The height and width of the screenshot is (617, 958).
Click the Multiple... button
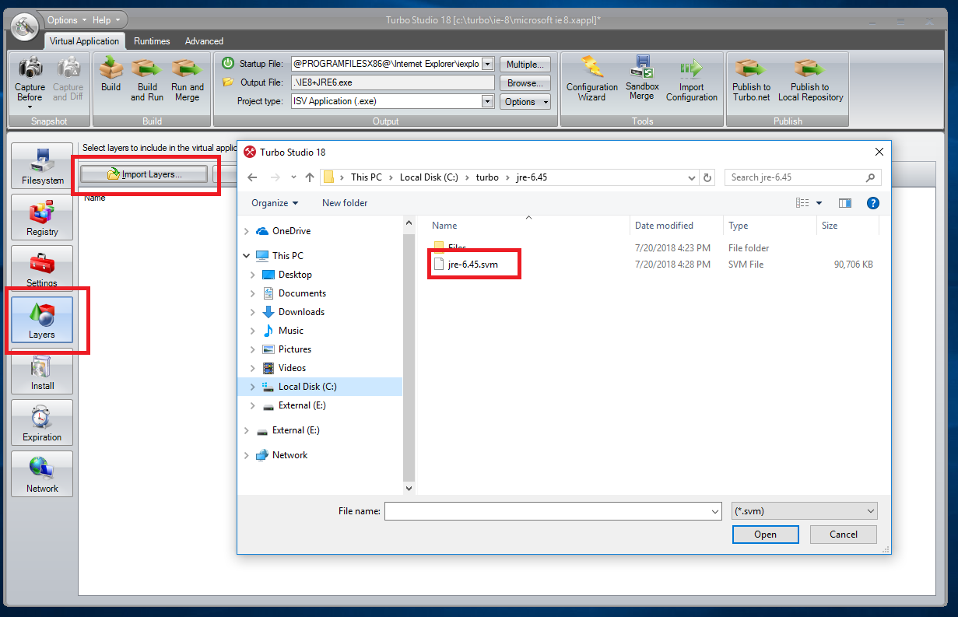(525, 65)
